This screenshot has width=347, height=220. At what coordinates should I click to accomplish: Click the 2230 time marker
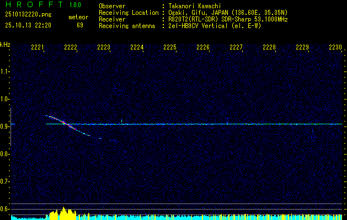tap(335, 48)
